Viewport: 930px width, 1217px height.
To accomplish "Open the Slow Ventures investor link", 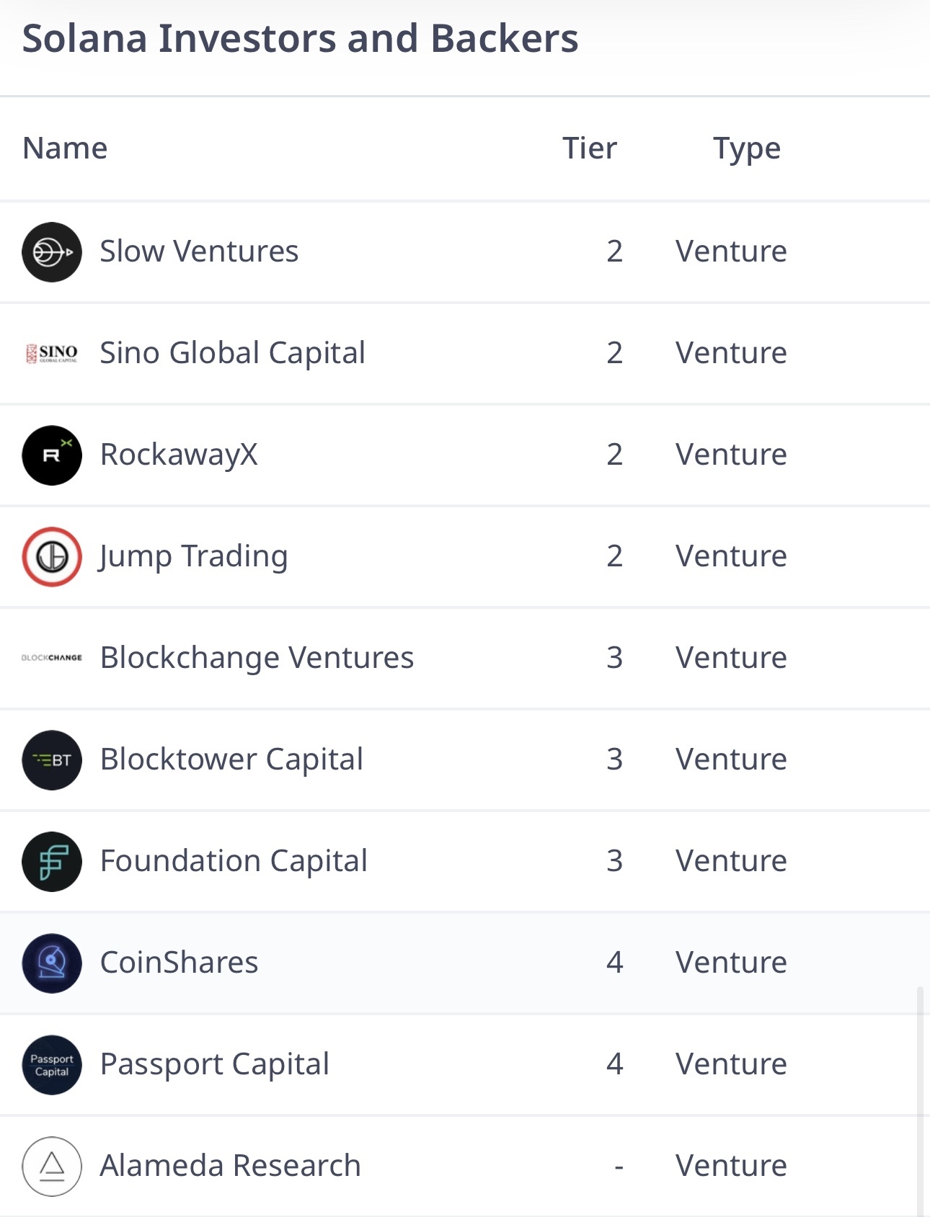I will [199, 251].
